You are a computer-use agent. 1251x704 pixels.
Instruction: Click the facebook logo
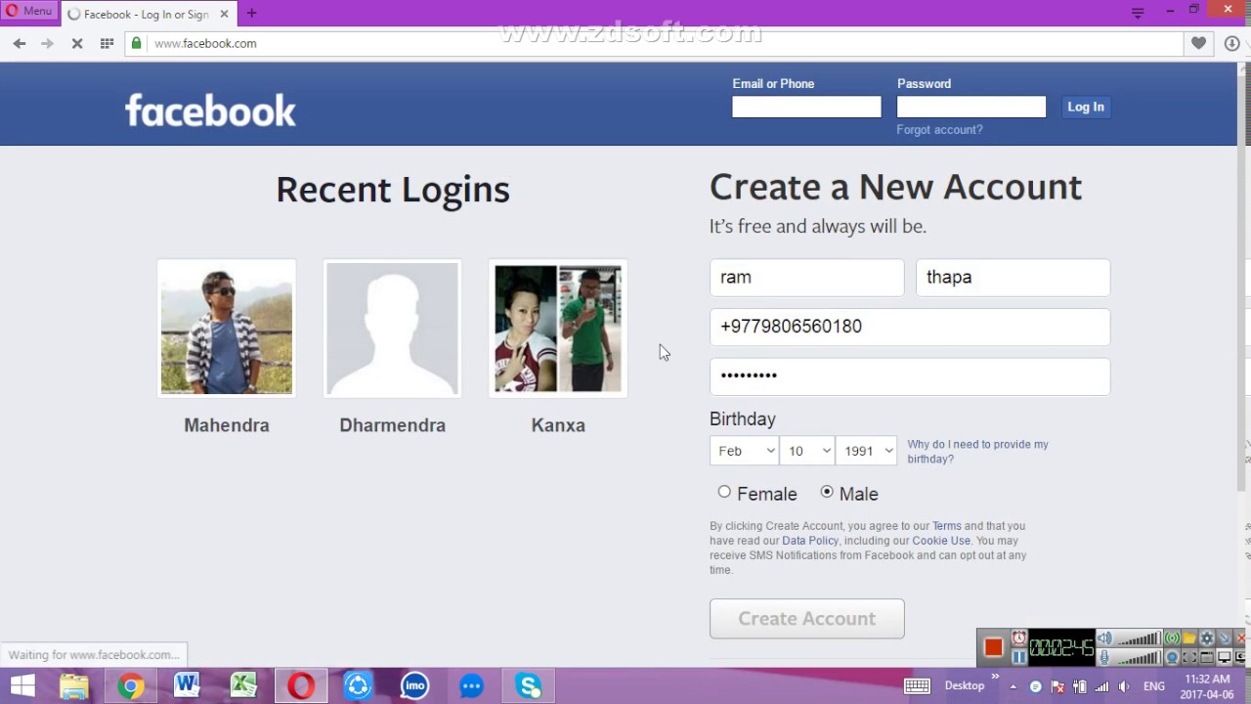210,110
